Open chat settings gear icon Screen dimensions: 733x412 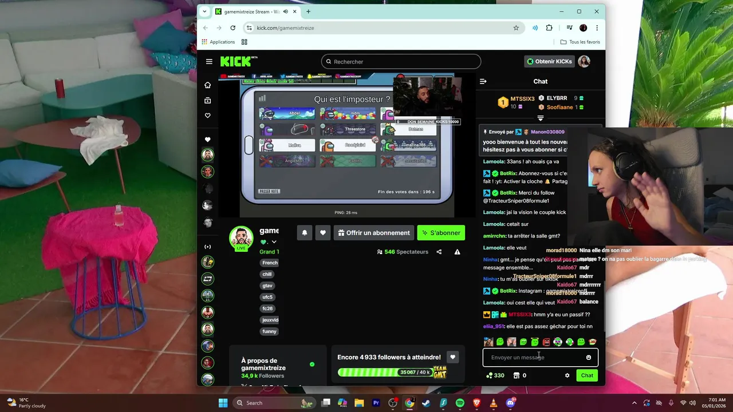[567, 375]
